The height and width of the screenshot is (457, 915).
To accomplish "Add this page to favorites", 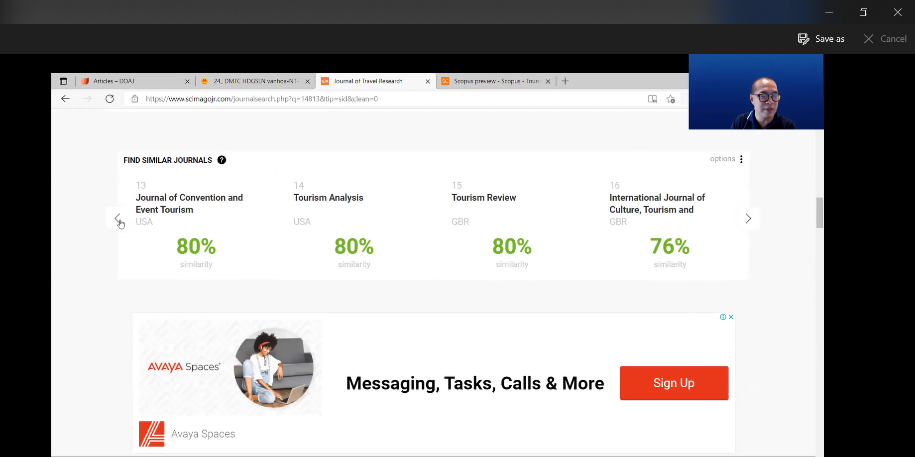I will pos(671,99).
